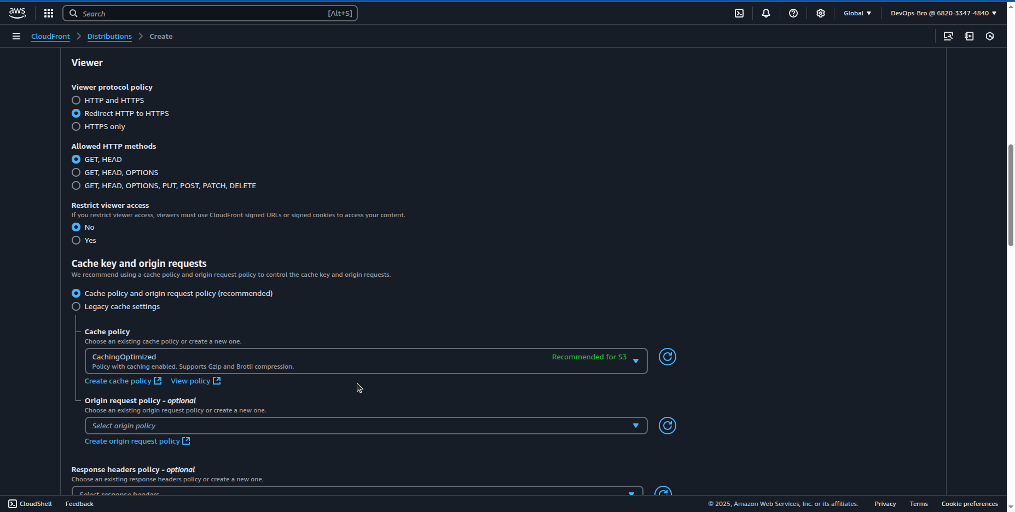This screenshot has width=1015, height=512.
Task: Select HTTPS only viewer protocol
Action: tap(76, 126)
